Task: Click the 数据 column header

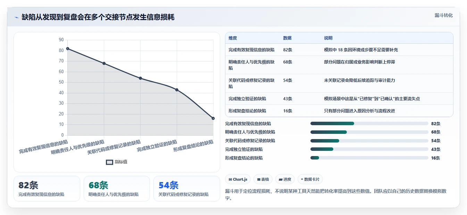Action: (287, 38)
